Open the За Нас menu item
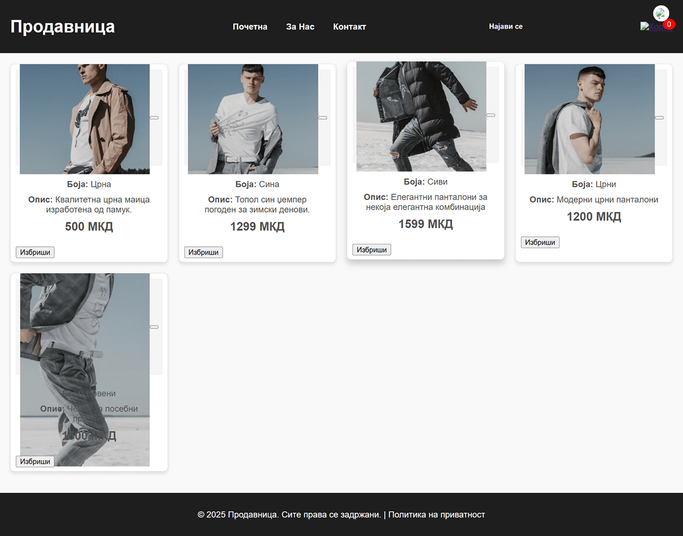 coord(300,27)
